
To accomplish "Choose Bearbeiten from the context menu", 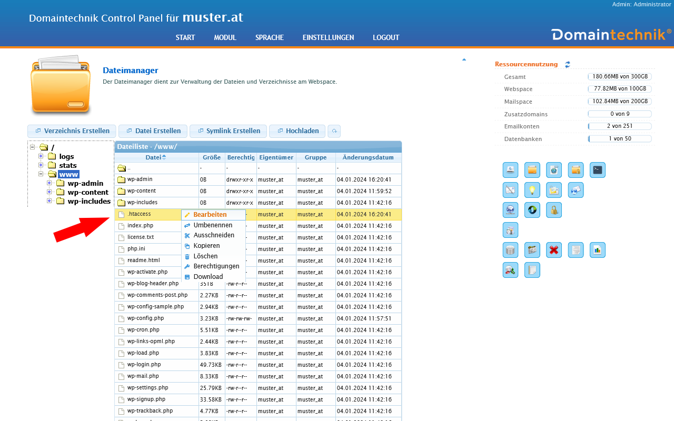I will click(210, 215).
